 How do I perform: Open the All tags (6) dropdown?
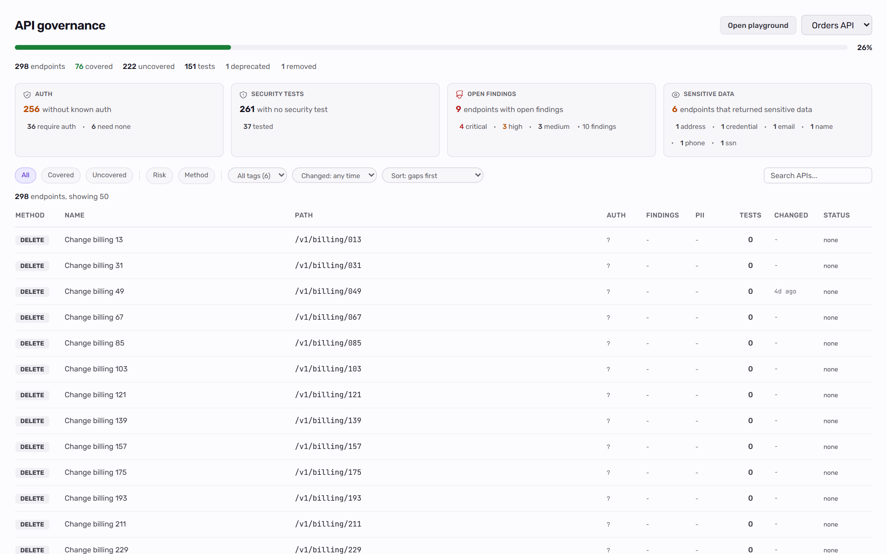[257, 175]
